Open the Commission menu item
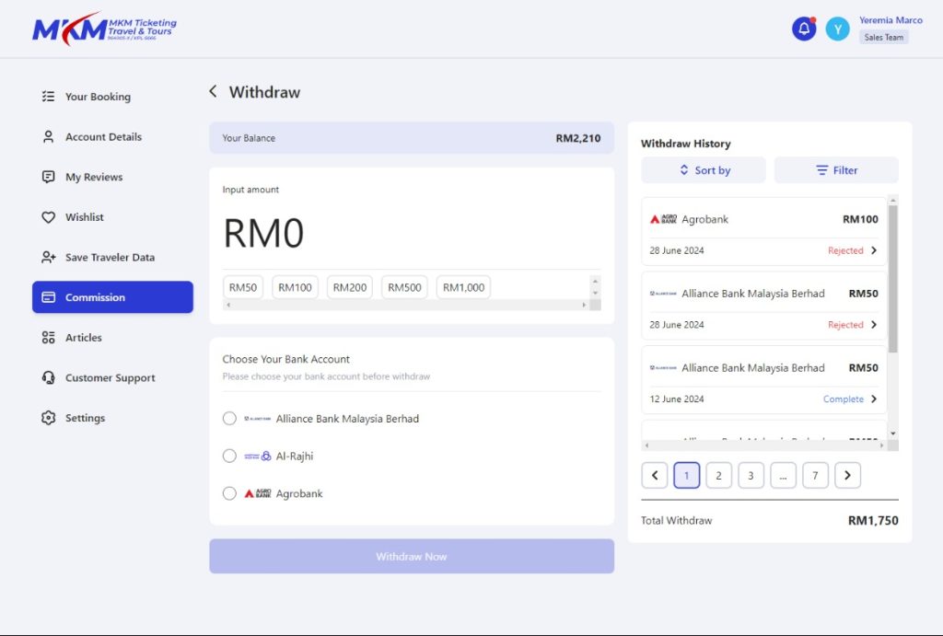The width and height of the screenshot is (943, 636). click(112, 297)
